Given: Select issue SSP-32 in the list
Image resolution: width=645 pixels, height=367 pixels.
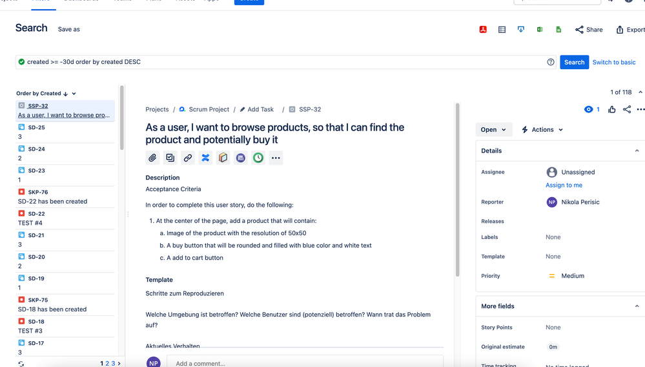Looking at the screenshot, I should click(65, 110).
